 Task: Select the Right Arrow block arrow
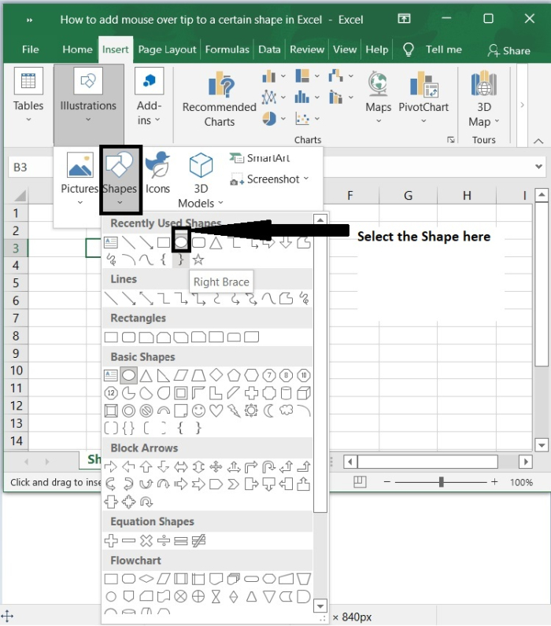click(111, 466)
